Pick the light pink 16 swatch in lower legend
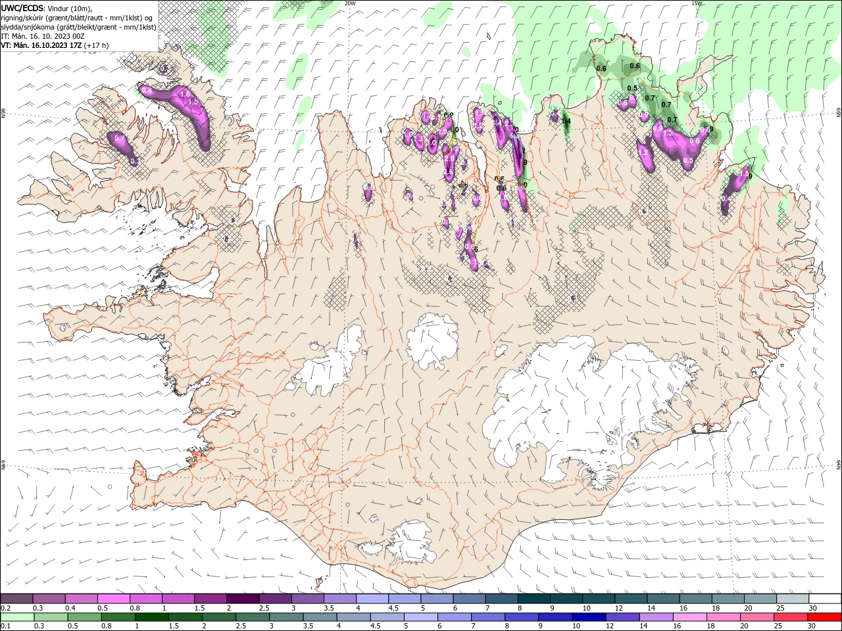The image size is (842, 631). 690,617
